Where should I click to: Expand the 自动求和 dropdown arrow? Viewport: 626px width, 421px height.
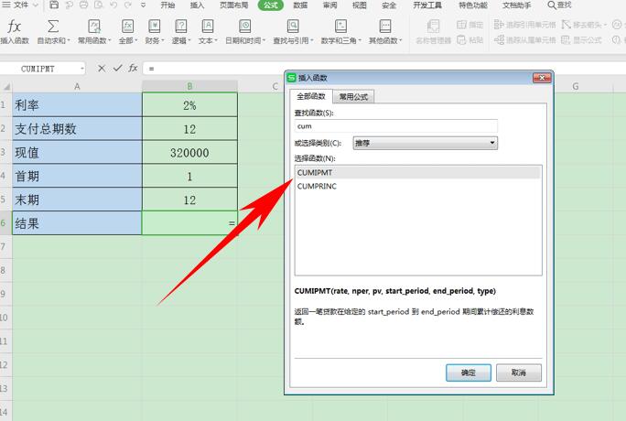69,40
